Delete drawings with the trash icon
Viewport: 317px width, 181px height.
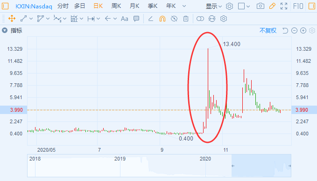pyautogui.click(x=186, y=19)
